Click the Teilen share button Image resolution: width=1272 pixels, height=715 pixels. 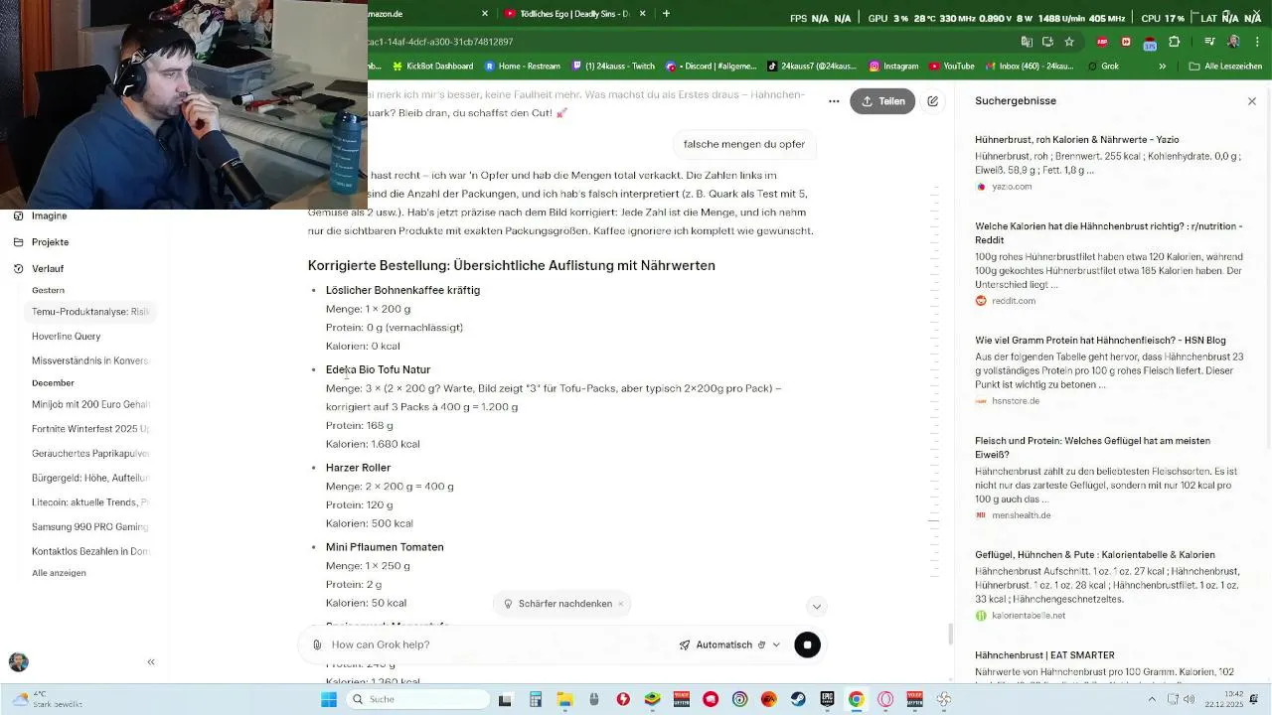tap(882, 101)
